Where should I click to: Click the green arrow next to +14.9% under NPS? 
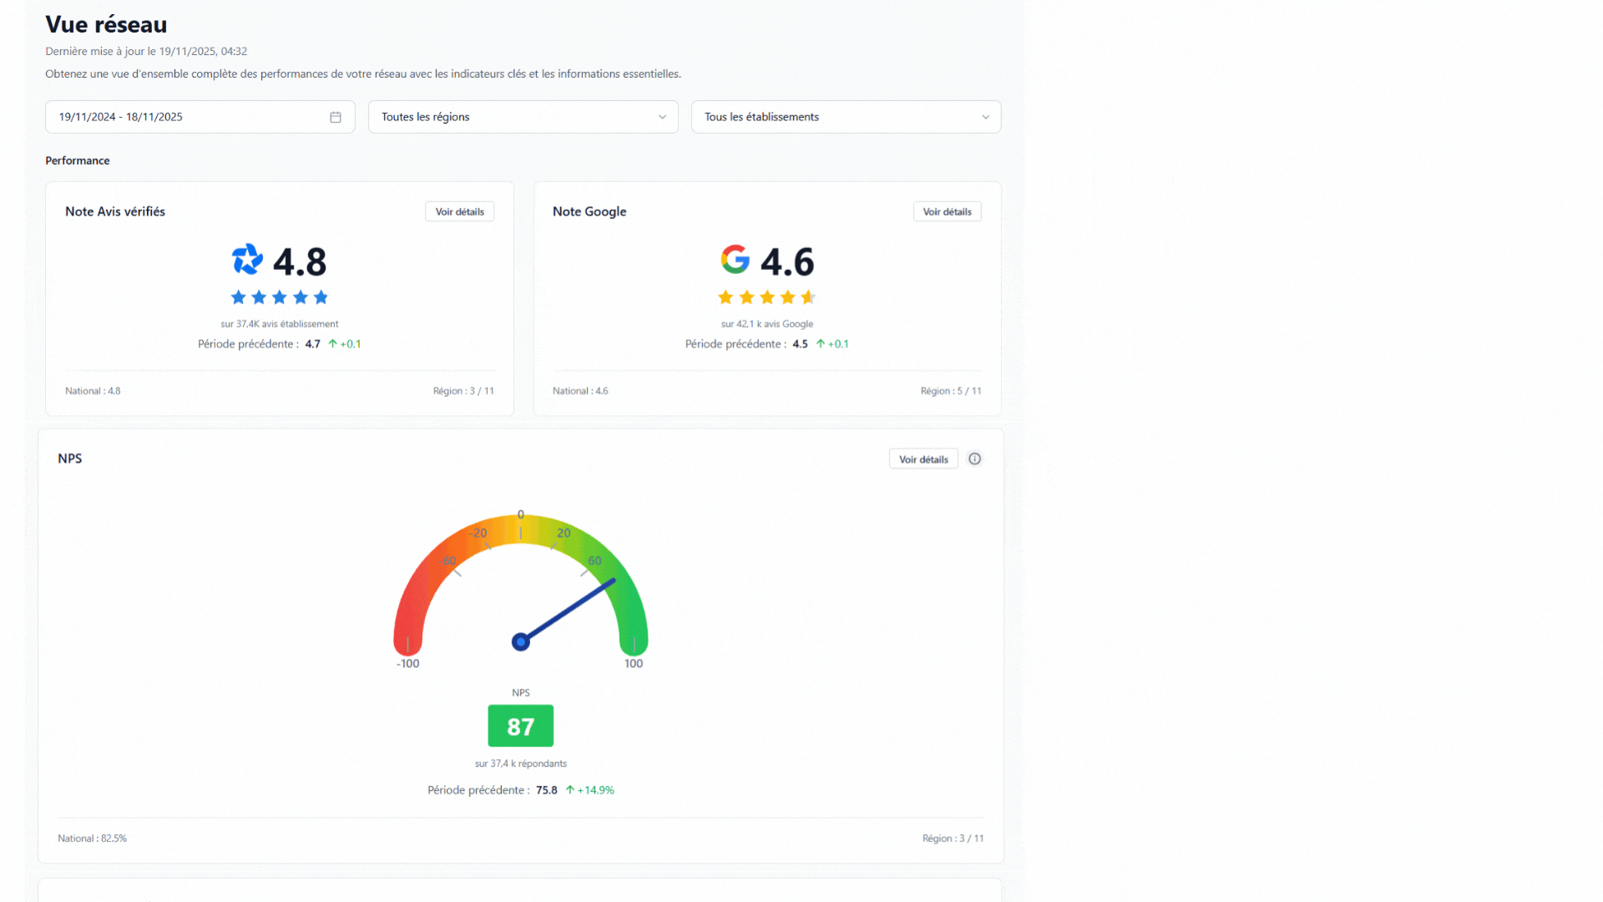click(571, 789)
